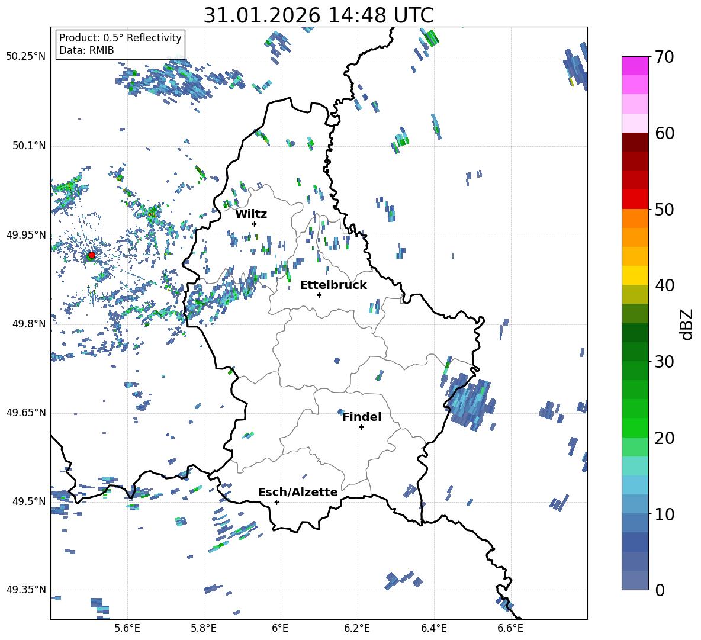701x640 pixels.
Task: Click the 49.35°N latitude tick label
Action: coord(26,590)
